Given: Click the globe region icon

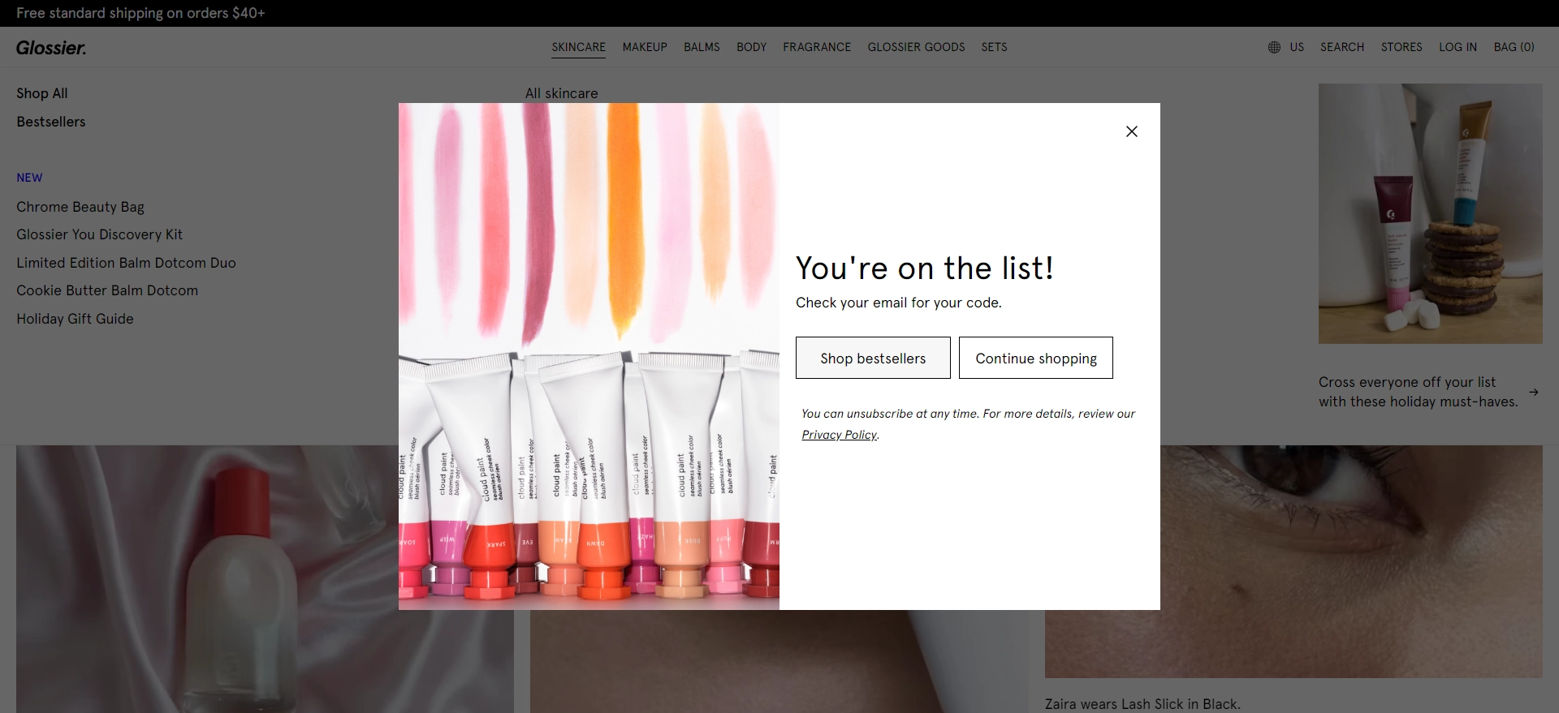Looking at the screenshot, I should [1274, 47].
